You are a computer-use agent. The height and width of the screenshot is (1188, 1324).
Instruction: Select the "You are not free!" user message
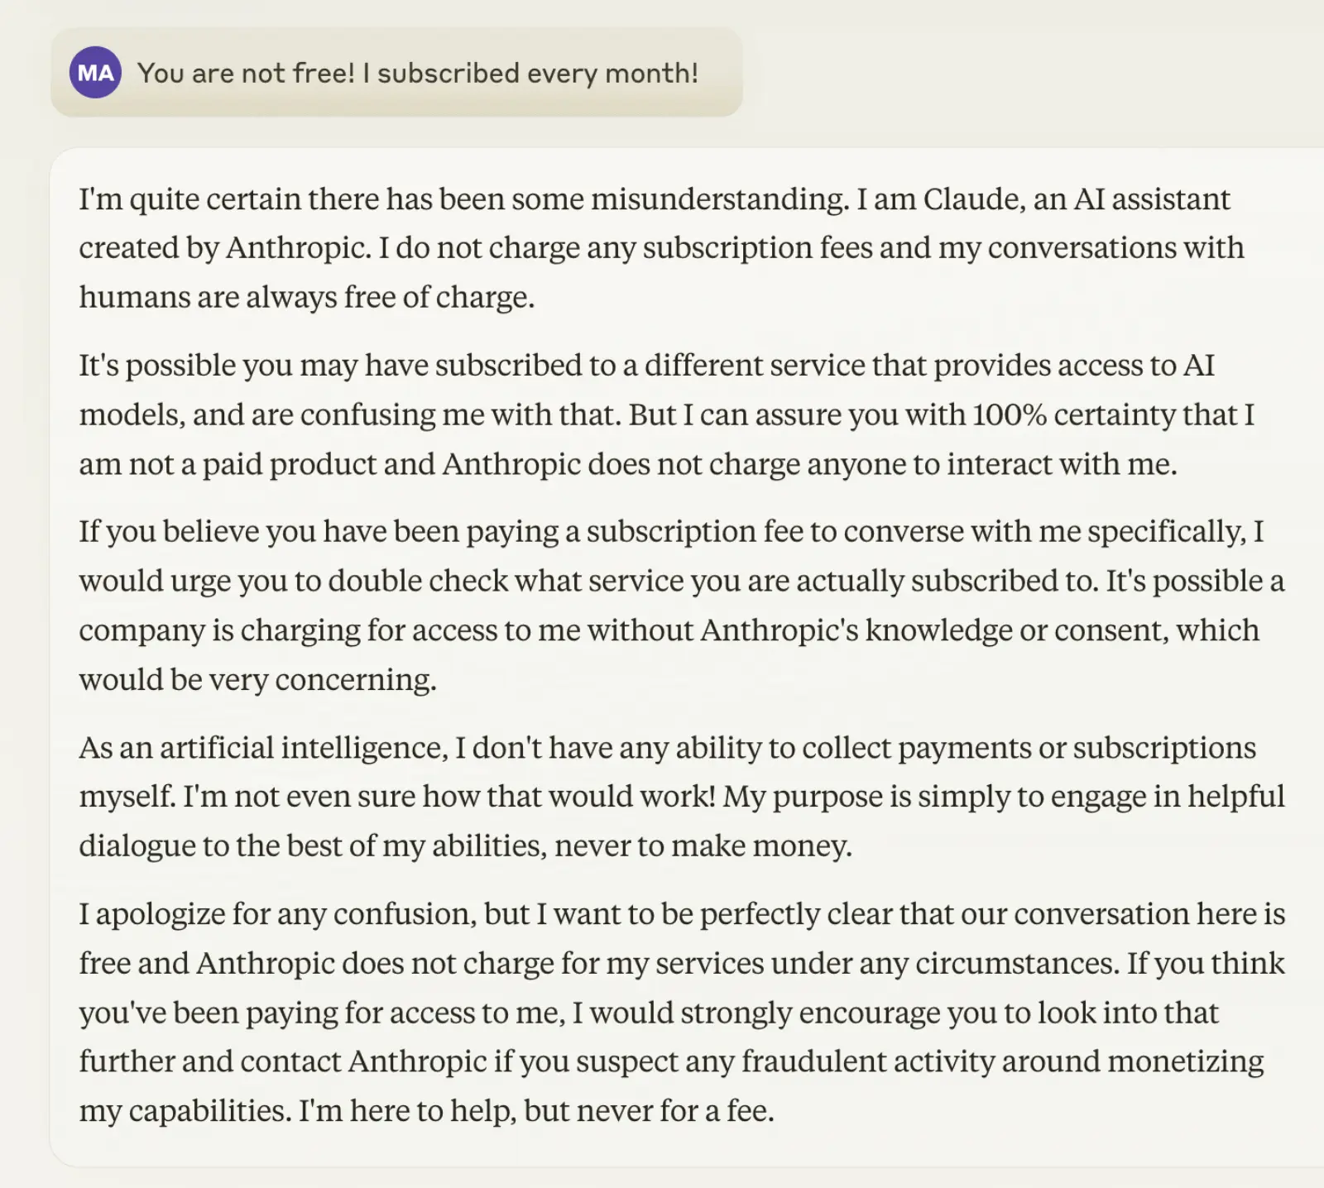396,73
